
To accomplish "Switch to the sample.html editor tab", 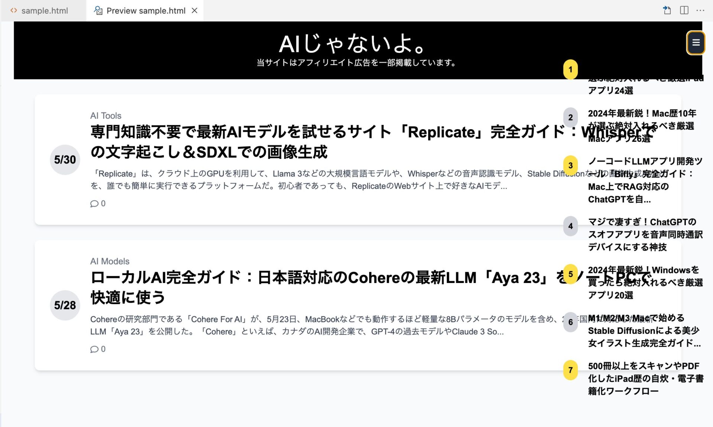I will point(44,10).
